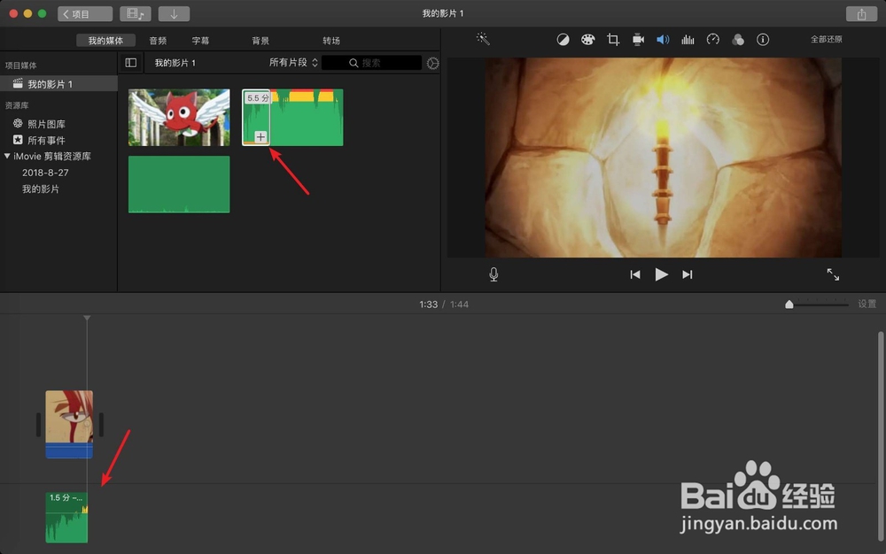
Task: Open 照片图库 photo library
Action: (x=46, y=124)
